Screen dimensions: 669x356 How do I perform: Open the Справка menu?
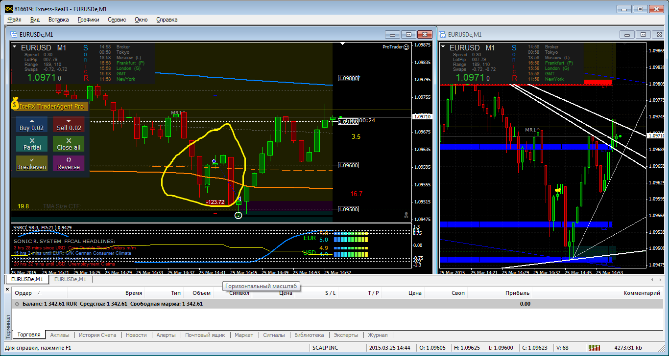click(x=167, y=20)
